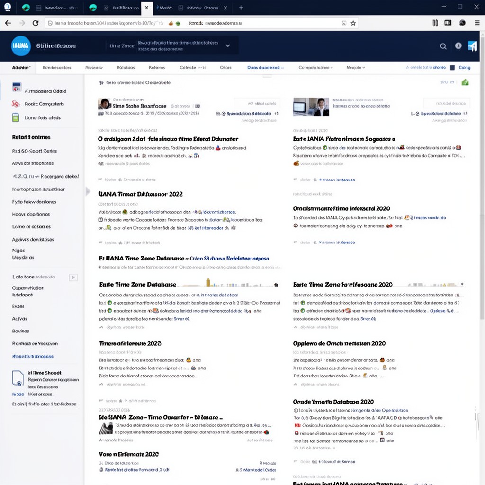Open the Earte Time Zone Database heading
Image resolution: width=485 pixels, height=485 pixels.
pos(138,285)
